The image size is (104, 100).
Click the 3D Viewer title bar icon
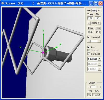click(3, 3)
